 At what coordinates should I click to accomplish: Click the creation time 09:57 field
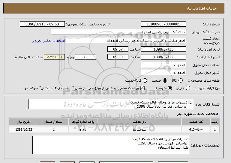click(x=118, y=49)
